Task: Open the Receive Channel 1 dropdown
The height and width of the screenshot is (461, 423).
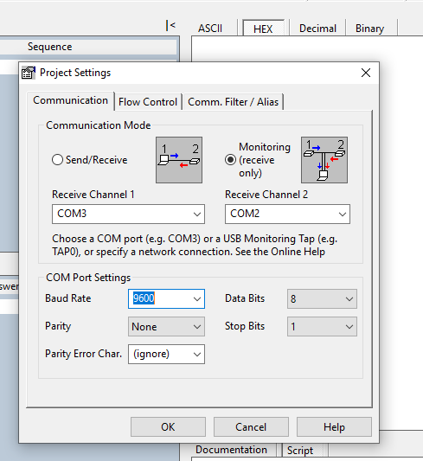Action: click(x=129, y=214)
